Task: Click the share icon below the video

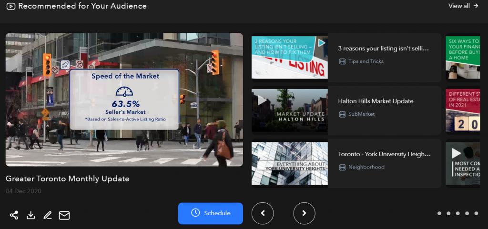Action: point(14,215)
